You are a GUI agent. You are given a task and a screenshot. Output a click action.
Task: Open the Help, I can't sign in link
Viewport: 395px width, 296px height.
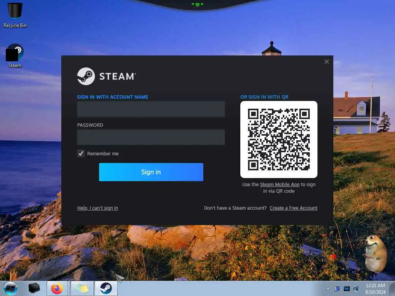click(98, 208)
